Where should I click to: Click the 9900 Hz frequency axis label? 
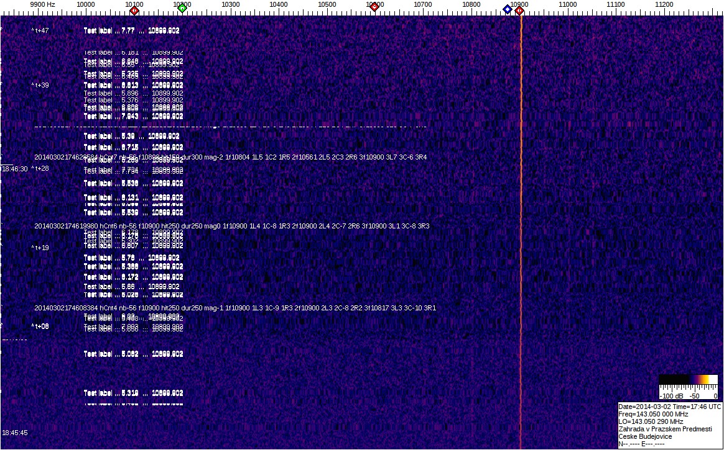click(42, 4)
